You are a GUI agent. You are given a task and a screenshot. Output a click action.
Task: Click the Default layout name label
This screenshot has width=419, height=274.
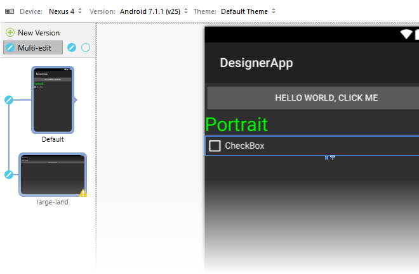coord(53,139)
